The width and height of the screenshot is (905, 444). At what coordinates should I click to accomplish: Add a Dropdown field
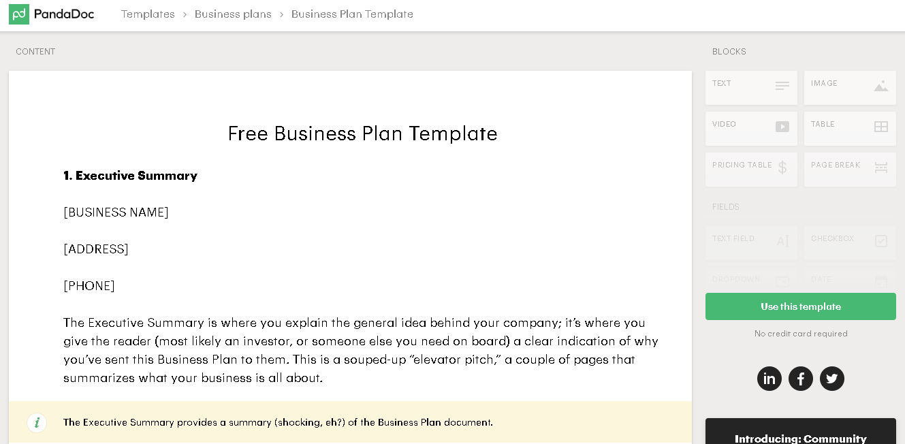pos(751,281)
